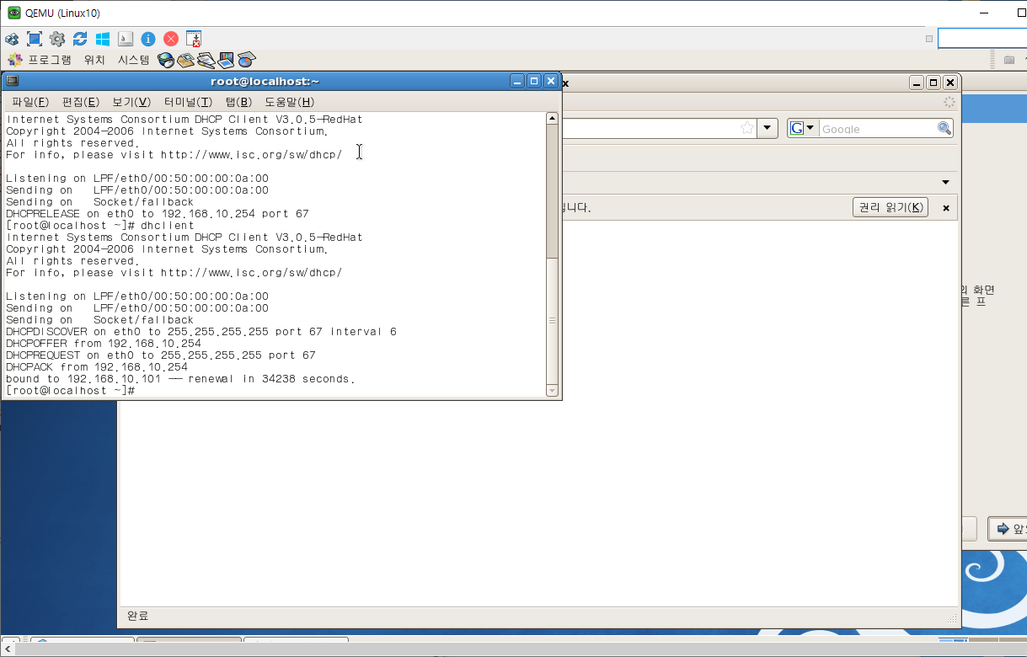Screen dimensions: 1027x657
Task: Launch word processor paper-and-pen icon
Action: point(206,60)
